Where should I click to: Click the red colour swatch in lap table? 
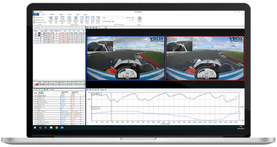click(39, 33)
